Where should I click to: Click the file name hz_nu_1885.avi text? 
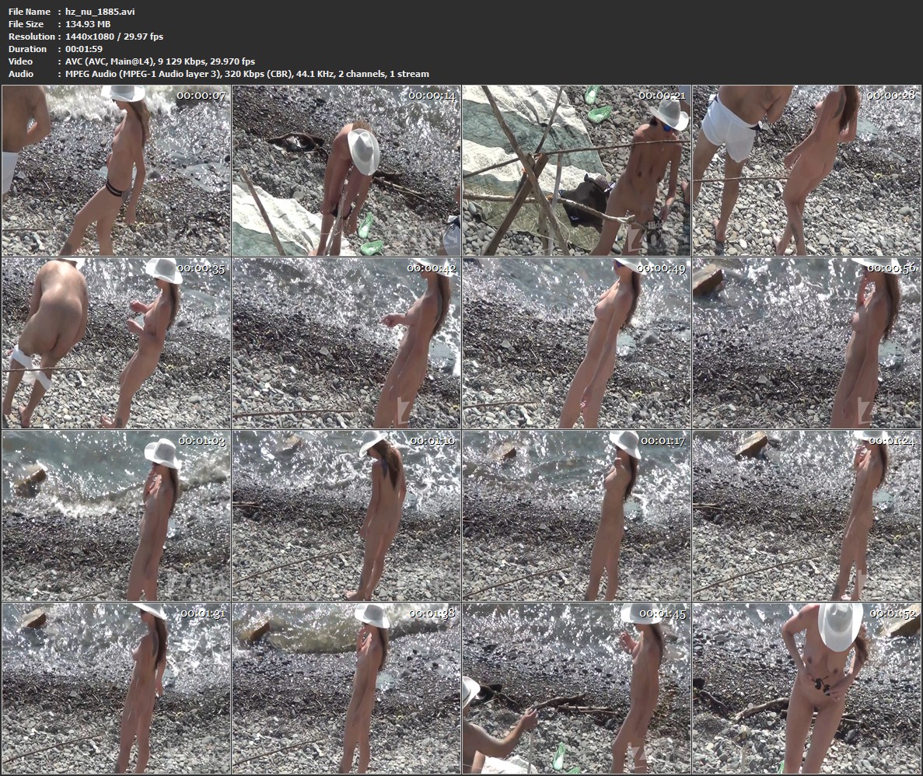(94, 12)
